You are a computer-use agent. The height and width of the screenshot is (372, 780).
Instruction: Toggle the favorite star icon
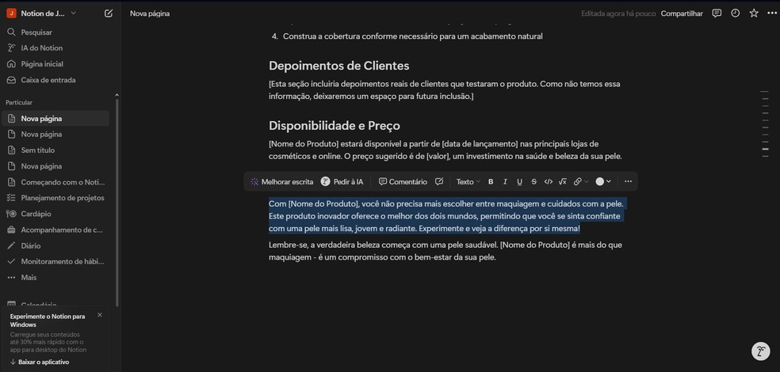click(754, 13)
